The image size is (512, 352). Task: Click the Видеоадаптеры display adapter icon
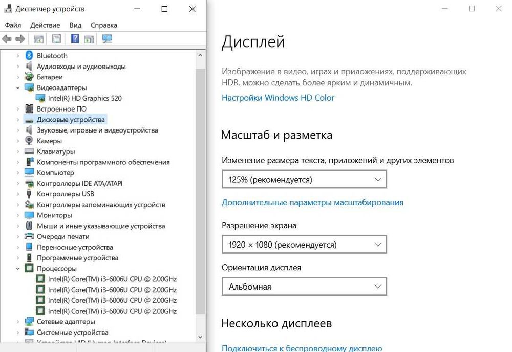tap(29, 87)
